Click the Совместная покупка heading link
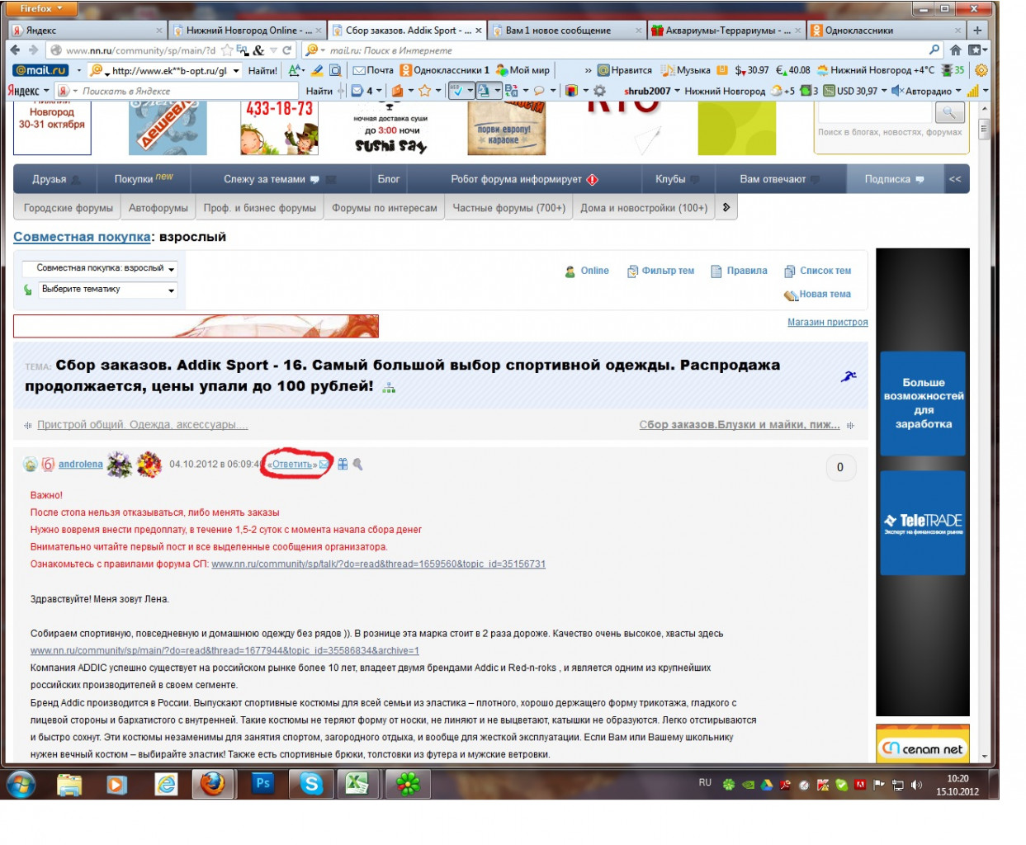 click(x=82, y=237)
